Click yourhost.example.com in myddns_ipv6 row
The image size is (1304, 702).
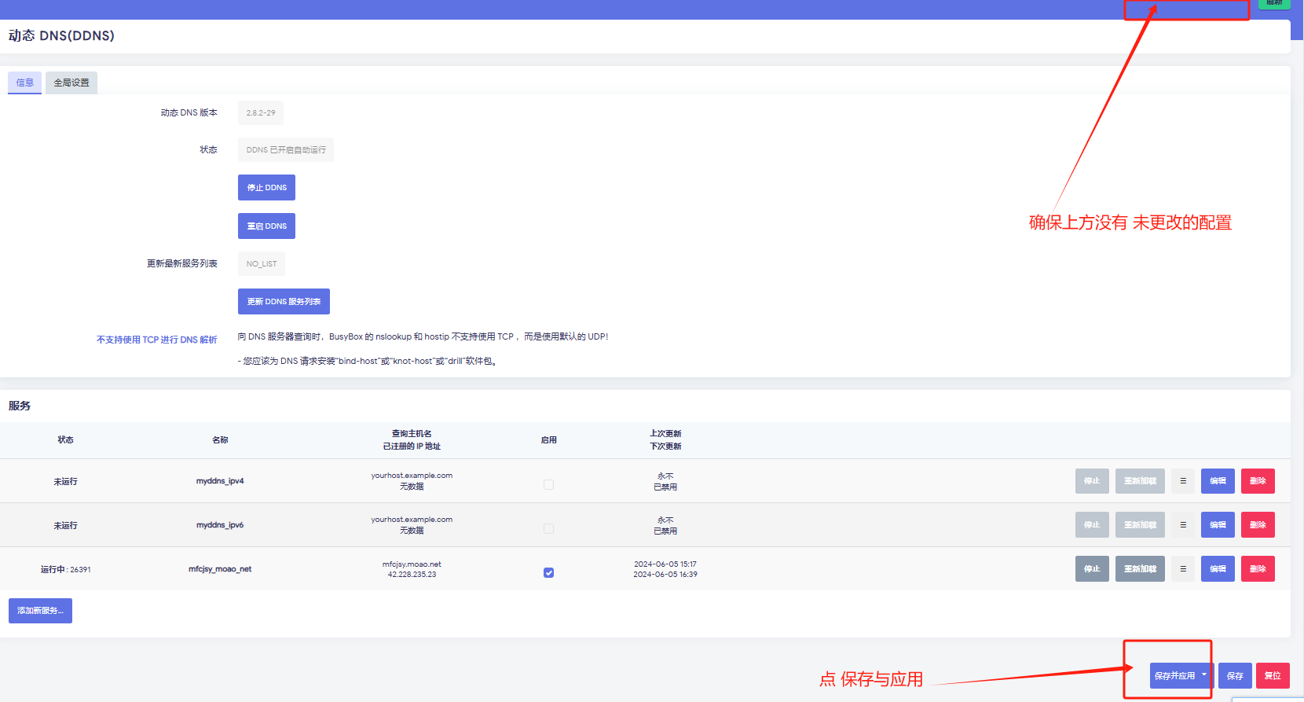tap(412, 520)
